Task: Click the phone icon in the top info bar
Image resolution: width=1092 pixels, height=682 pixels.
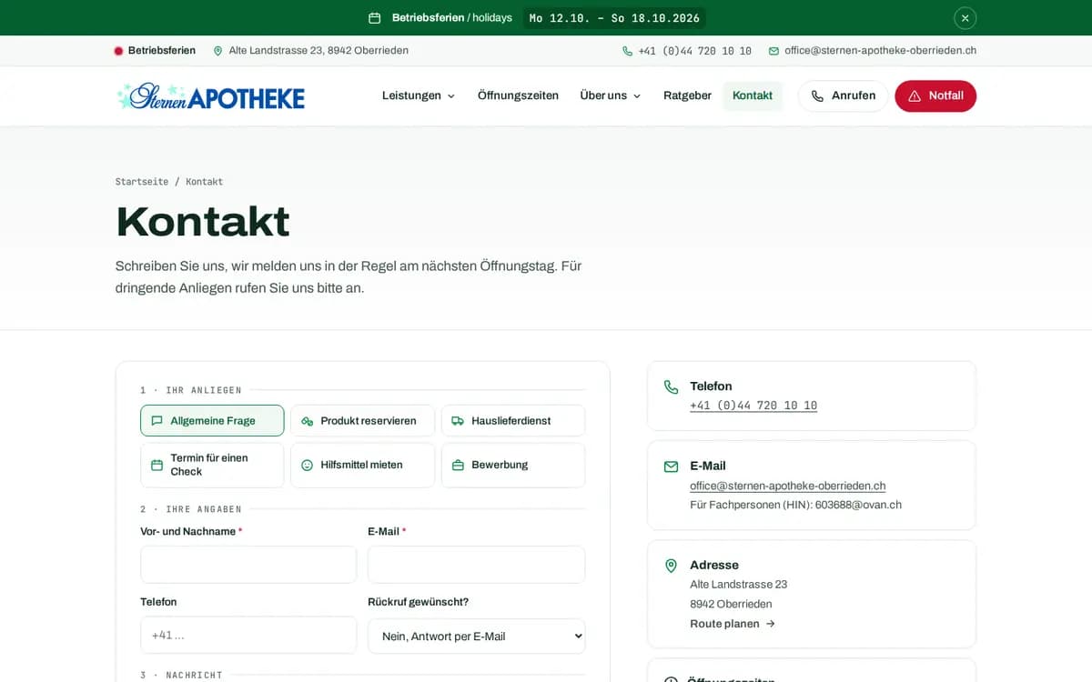Action: (x=627, y=51)
